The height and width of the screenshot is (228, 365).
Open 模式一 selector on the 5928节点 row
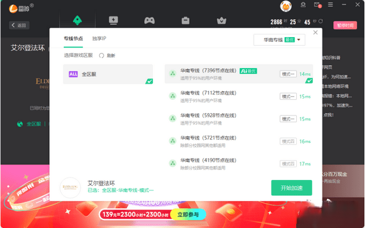(x=288, y=119)
